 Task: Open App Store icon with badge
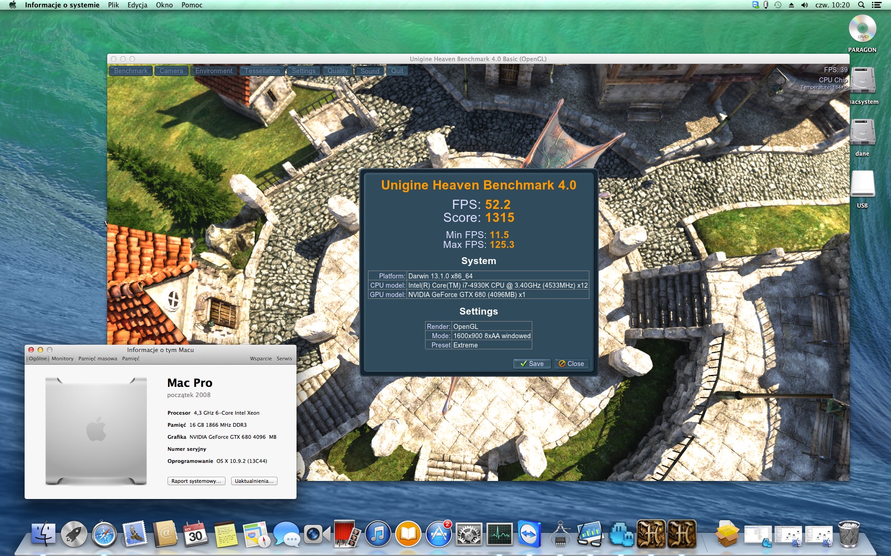click(x=439, y=534)
